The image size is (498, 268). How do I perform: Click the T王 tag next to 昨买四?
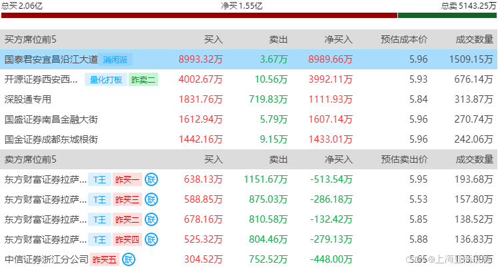[x=100, y=240]
